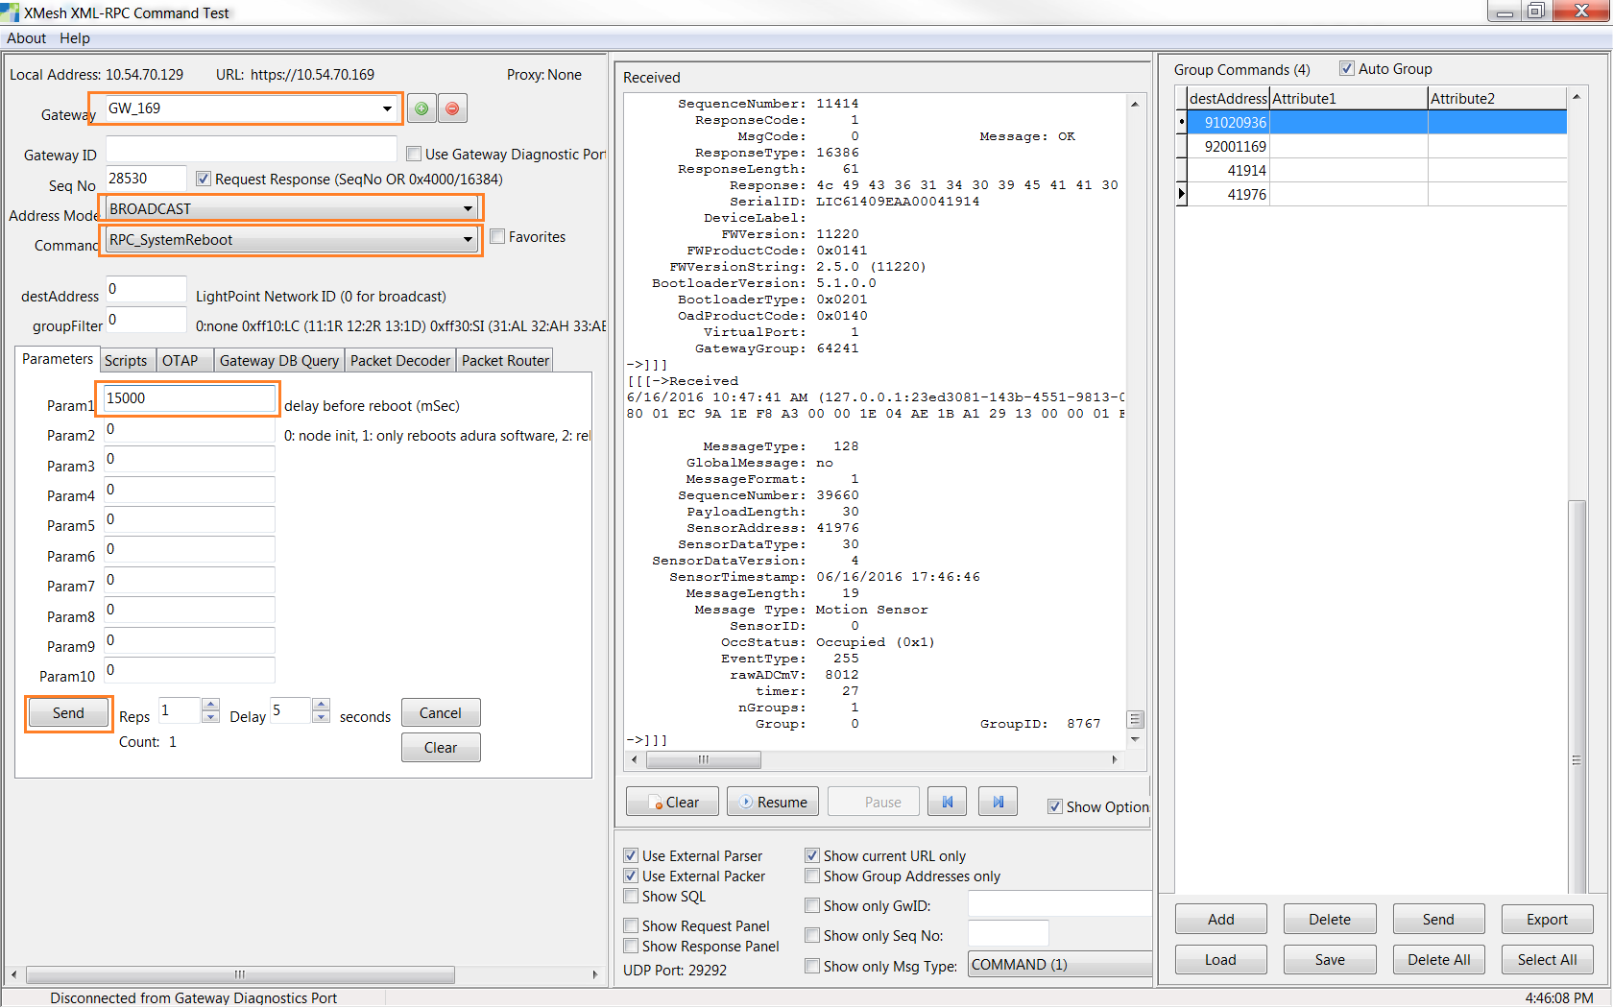Toggle Request Response checkbox
Viewport: 1613px width, 1008px height.
[x=204, y=179]
